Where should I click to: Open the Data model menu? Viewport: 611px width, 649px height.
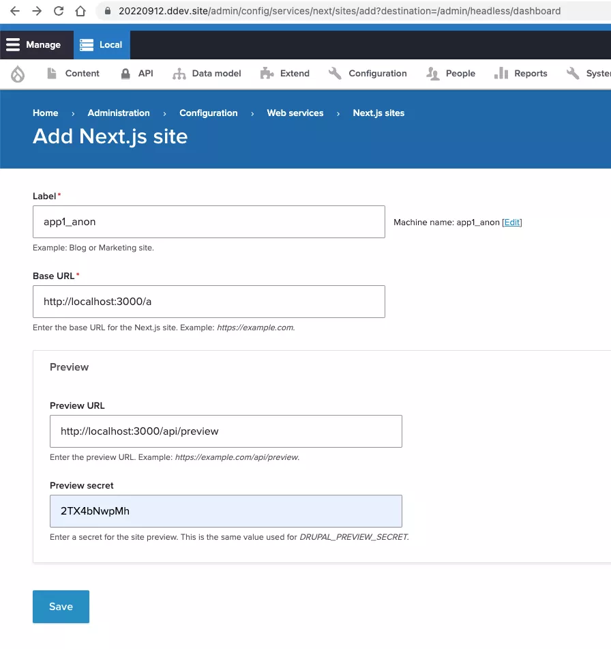(x=207, y=74)
